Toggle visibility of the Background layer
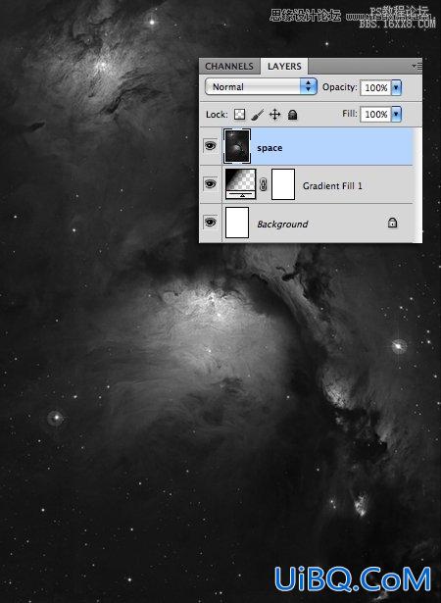The image size is (441, 603). click(211, 222)
